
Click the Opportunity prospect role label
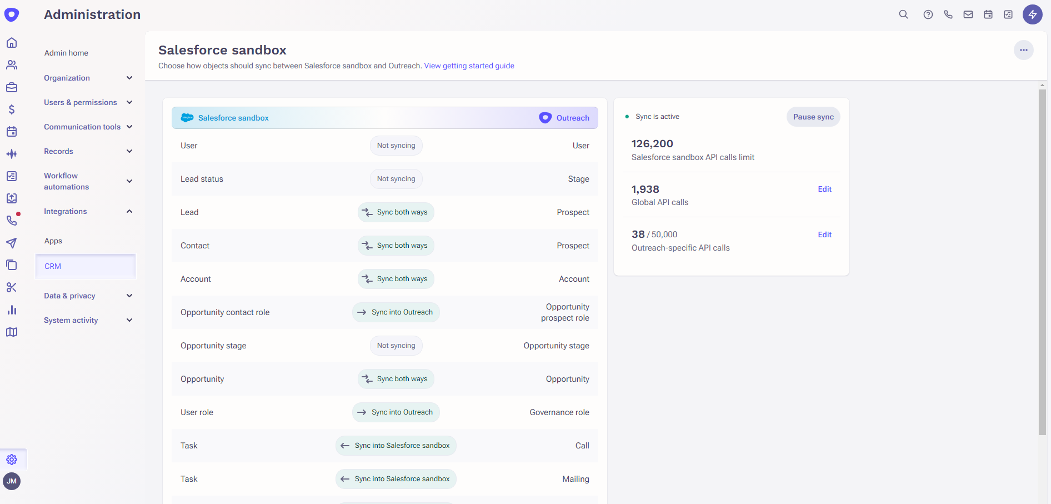[x=565, y=312]
